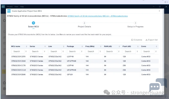Select MCU STM32C531CCU6
Image resolution: width=169 pixels, height=99 pixels.
(x=84, y=70)
